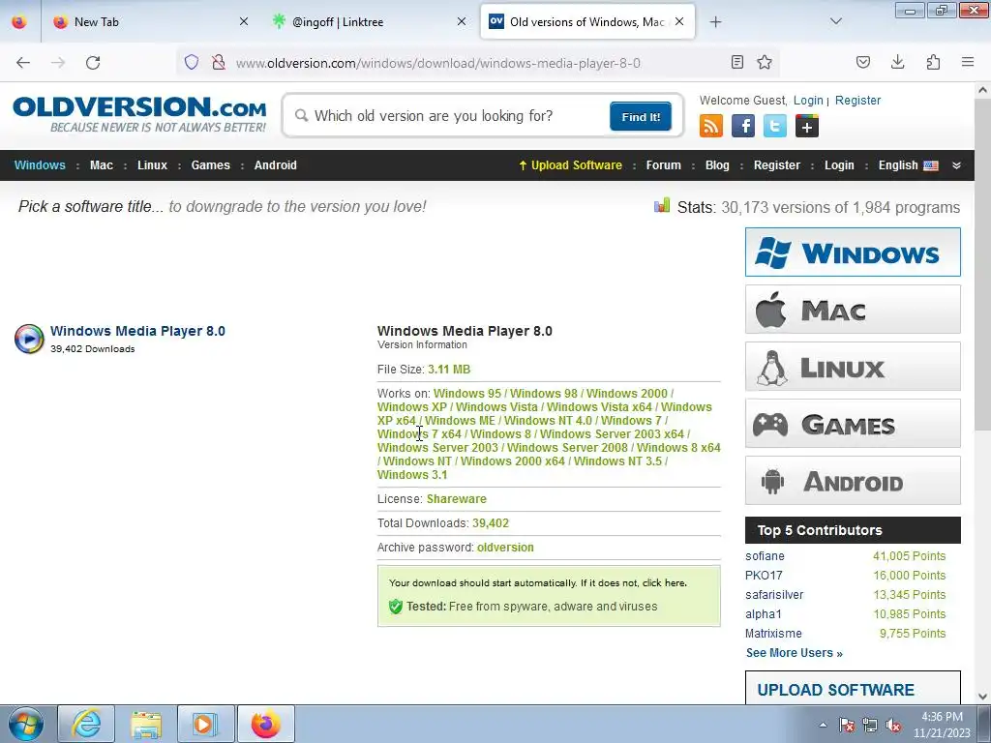Launch Windows Media Player from taskbar
Screen dimensions: 991x743
[x=205, y=724]
